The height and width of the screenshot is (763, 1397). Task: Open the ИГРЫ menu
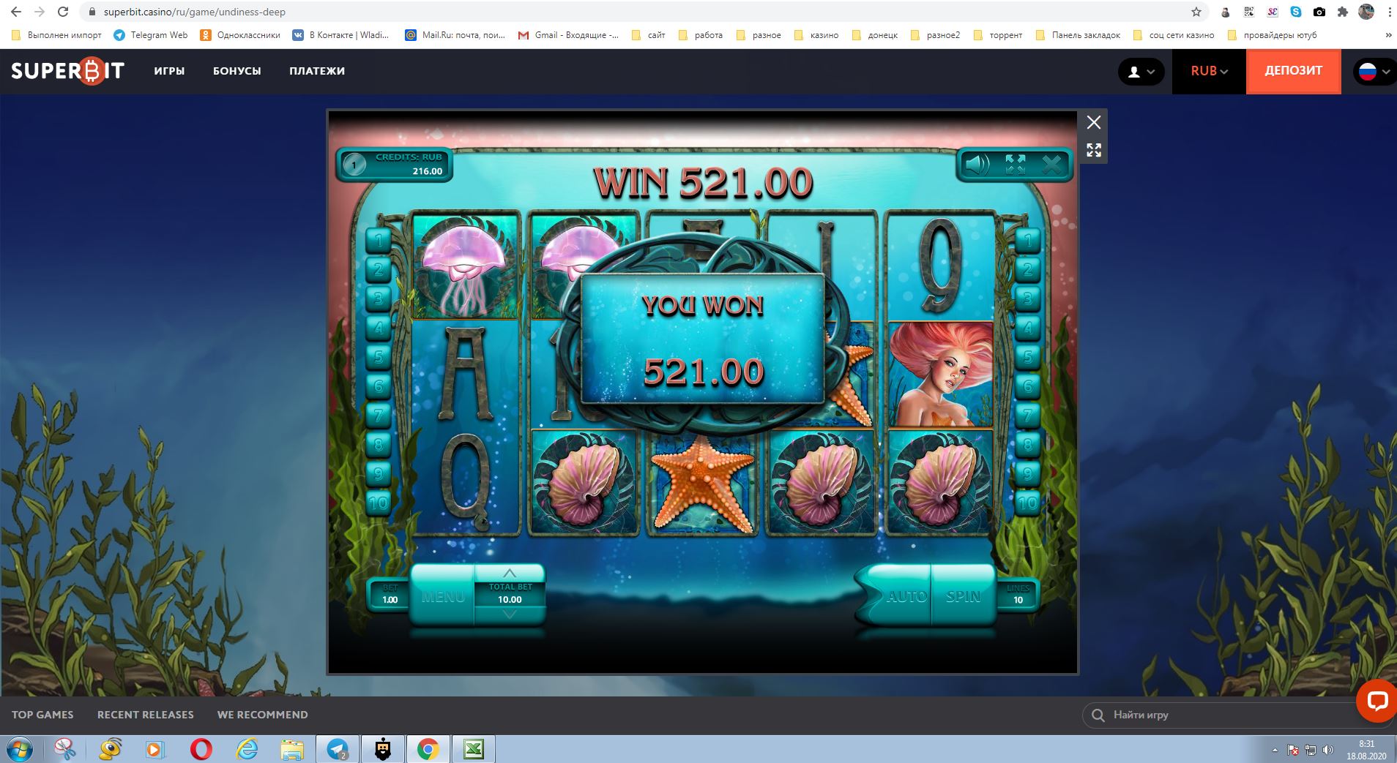pyautogui.click(x=169, y=71)
